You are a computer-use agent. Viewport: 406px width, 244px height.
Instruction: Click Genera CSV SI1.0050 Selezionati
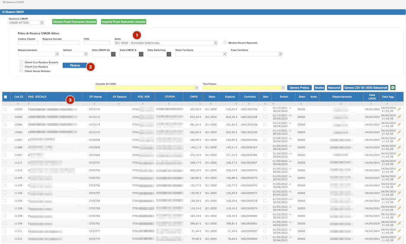tap(365, 88)
